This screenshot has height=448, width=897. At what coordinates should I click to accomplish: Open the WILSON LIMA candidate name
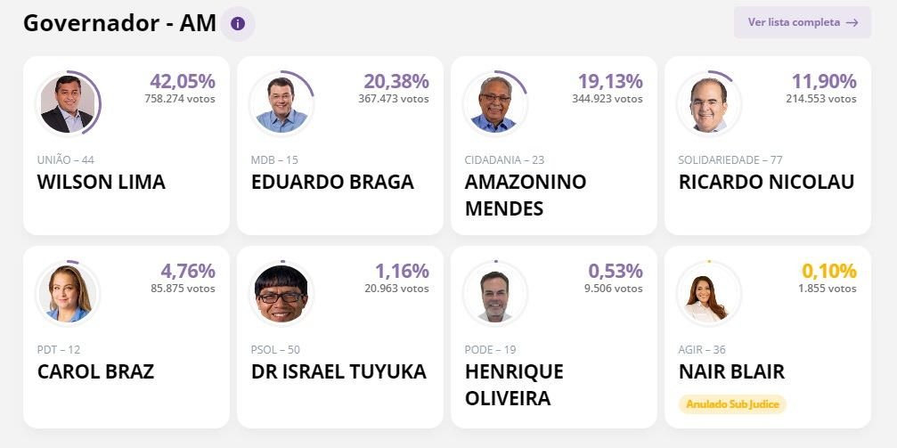pyautogui.click(x=102, y=183)
